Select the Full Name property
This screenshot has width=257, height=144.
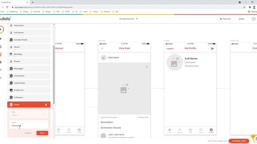point(29,33)
